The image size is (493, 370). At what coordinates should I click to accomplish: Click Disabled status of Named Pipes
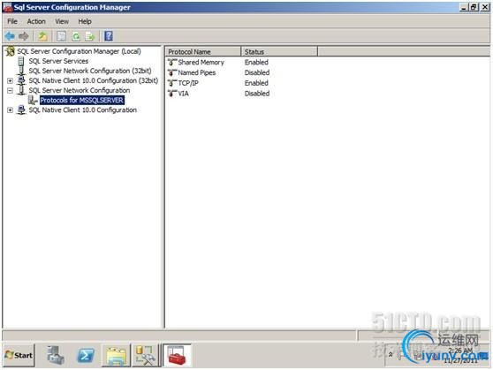257,72
